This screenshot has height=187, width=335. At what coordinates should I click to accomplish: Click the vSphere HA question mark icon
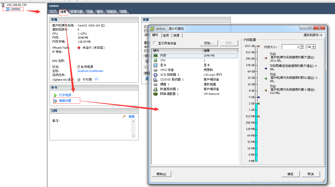[79, 79]
